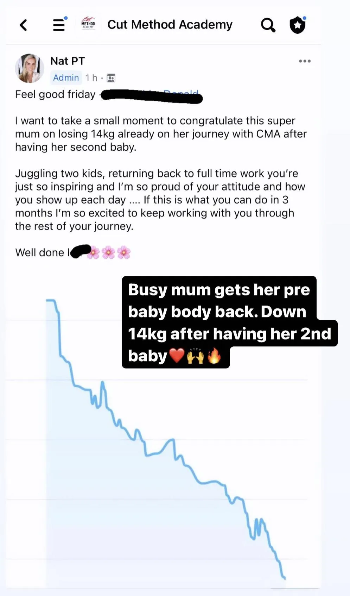Tap the back arrow icon

(x=24, y=25)
